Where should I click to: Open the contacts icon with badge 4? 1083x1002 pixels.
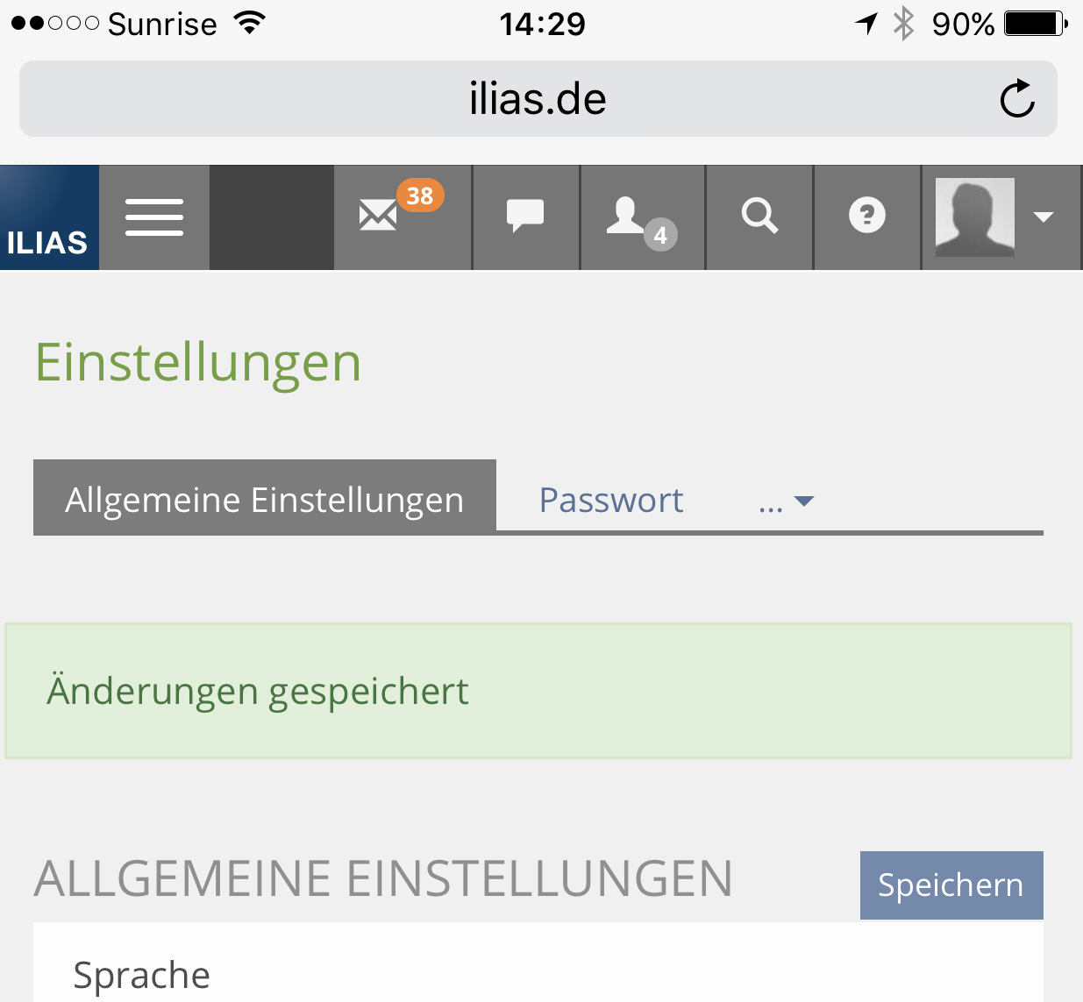tap(626, 216)
